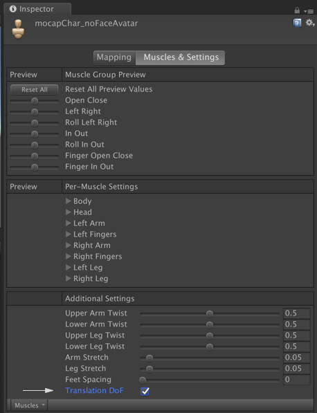The width and height of the screenshot is (317, 413).
Task: Open the Inspector panel options menu icon
Action: coord(309,11)
